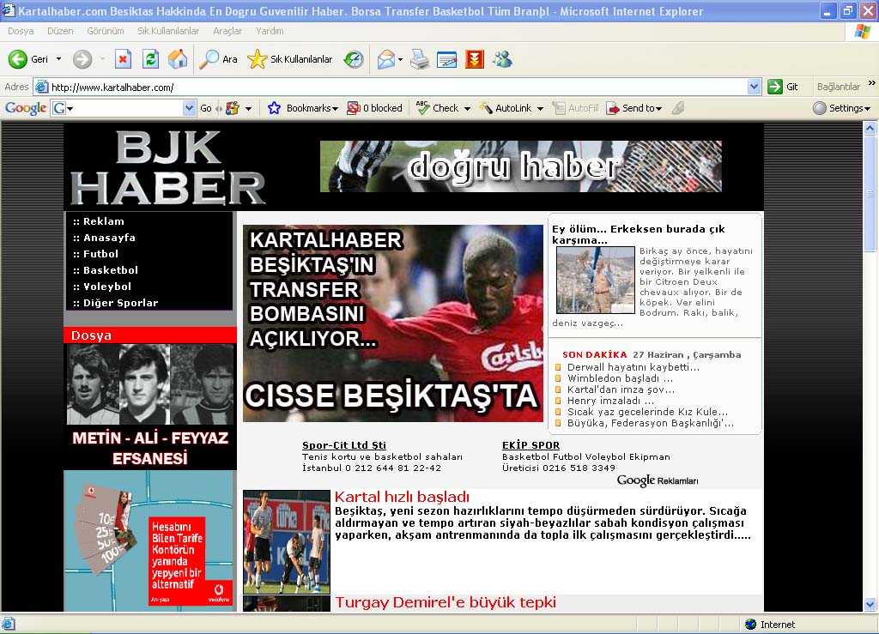Screen dimensions: 879x634
Task: Click the green Git go arrow
Action: [x=775, y=87]
